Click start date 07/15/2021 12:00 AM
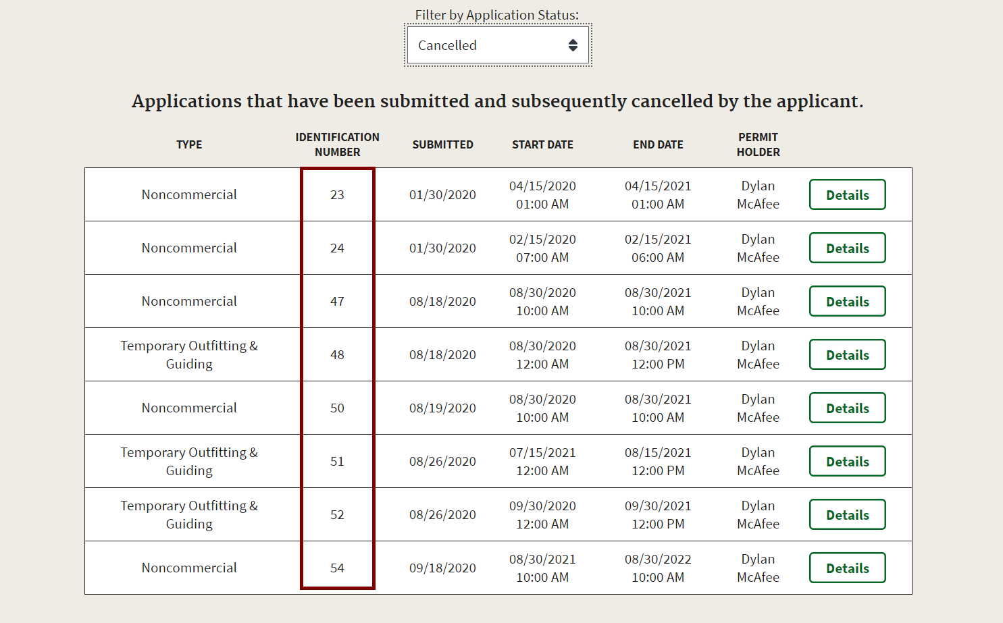This screenshot has width=1003, height=623. pyautogui.click(x=542, y=461)
